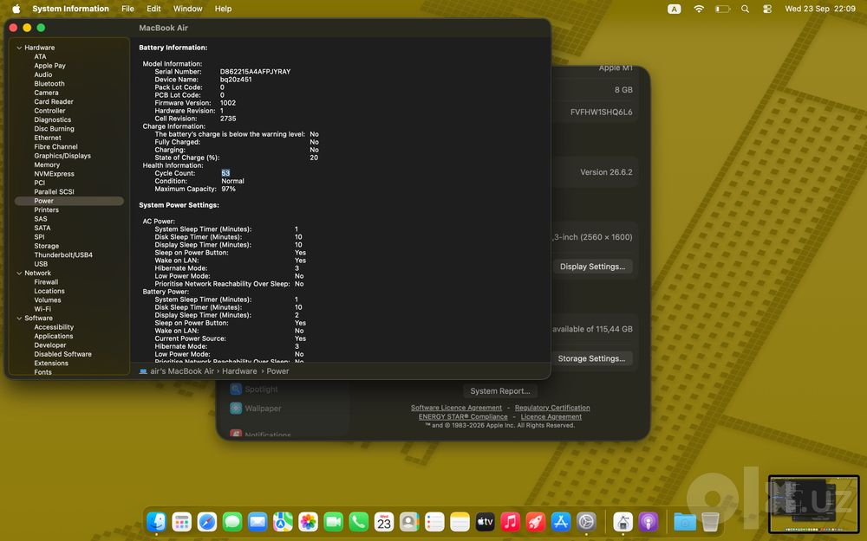Screen dimensions: 867x541
Task: Open Calendar icon showing 23
Action: [384, 521]
